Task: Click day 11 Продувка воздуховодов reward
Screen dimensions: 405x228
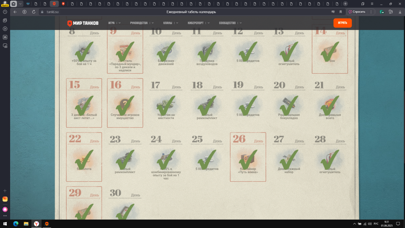Action: 207,49
